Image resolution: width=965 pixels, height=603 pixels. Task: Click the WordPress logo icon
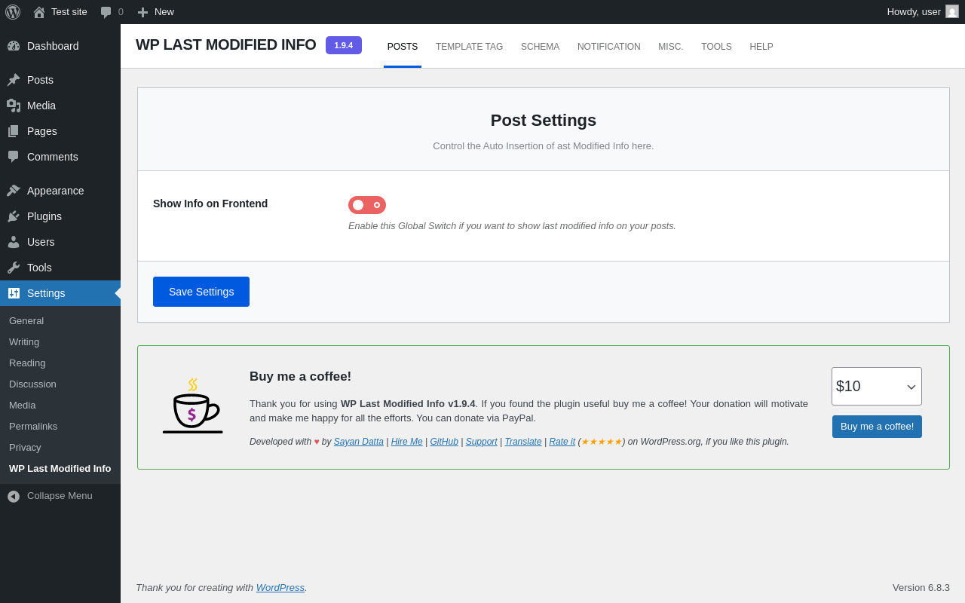click(x=13, y=12)
